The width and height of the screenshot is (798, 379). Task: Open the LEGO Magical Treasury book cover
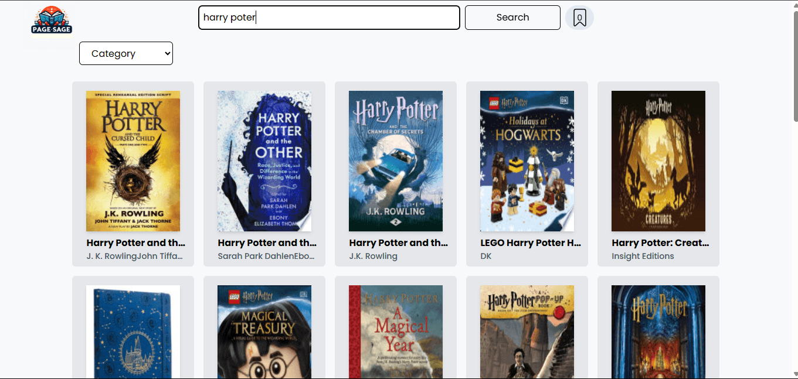(x=264, y=332)
